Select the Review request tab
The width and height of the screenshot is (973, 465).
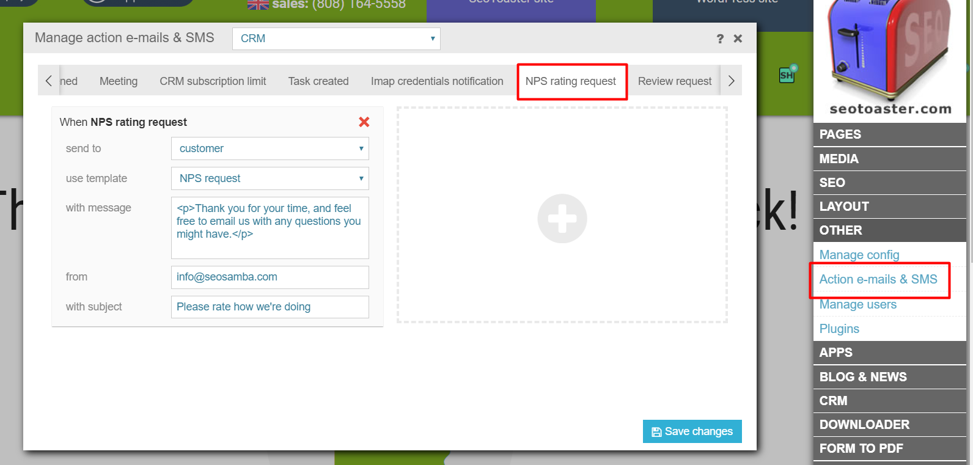click(675, 81)
